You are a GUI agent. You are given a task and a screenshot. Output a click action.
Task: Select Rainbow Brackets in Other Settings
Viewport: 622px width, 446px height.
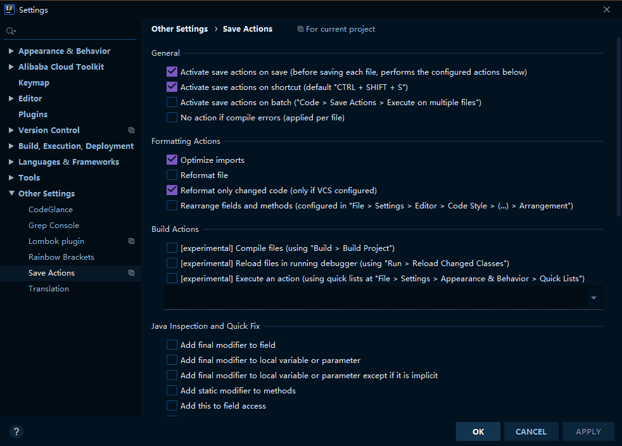(x=61, y=257)
